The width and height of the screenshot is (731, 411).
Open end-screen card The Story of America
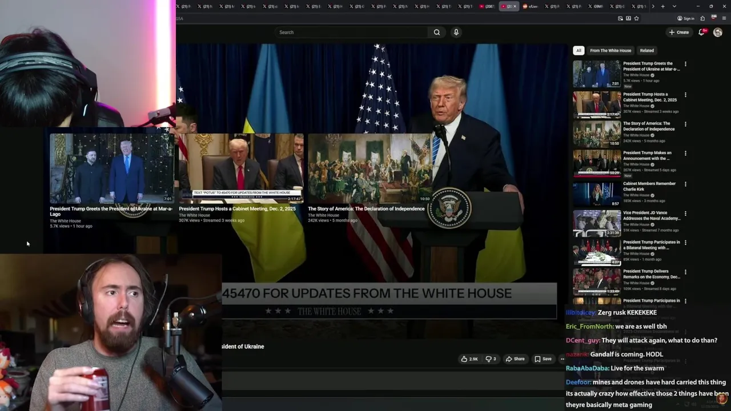click(x=370, y=168)
